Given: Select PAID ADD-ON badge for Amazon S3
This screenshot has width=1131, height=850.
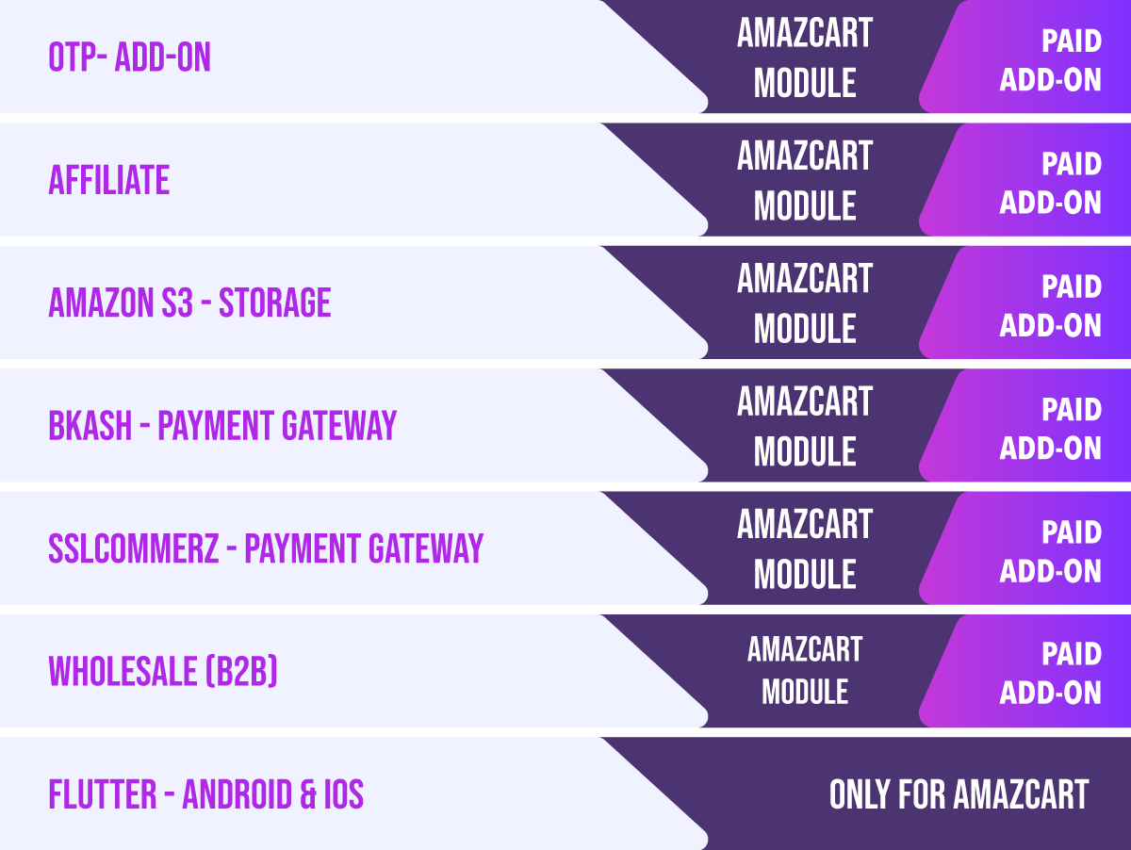Looking at the screenshot, I should pos(1050,306).
